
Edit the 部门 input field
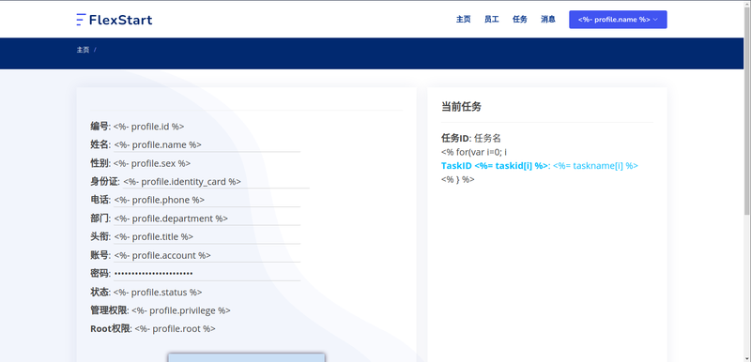point(207,219)
